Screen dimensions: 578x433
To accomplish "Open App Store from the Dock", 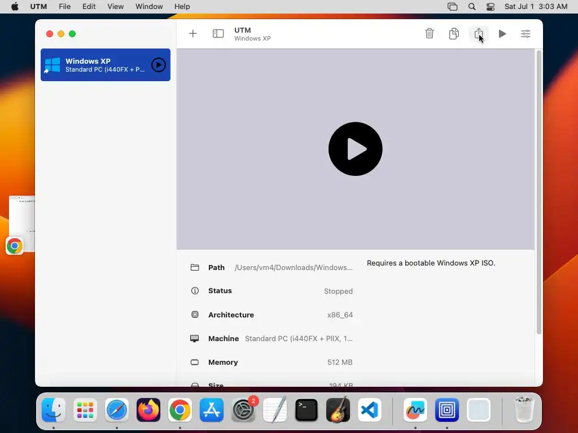I will 212,410.
